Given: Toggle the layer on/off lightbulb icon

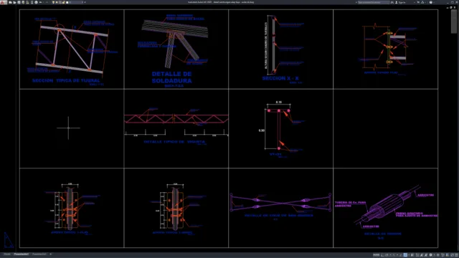Looking at the screenshot, I should (x=53, y=2).
